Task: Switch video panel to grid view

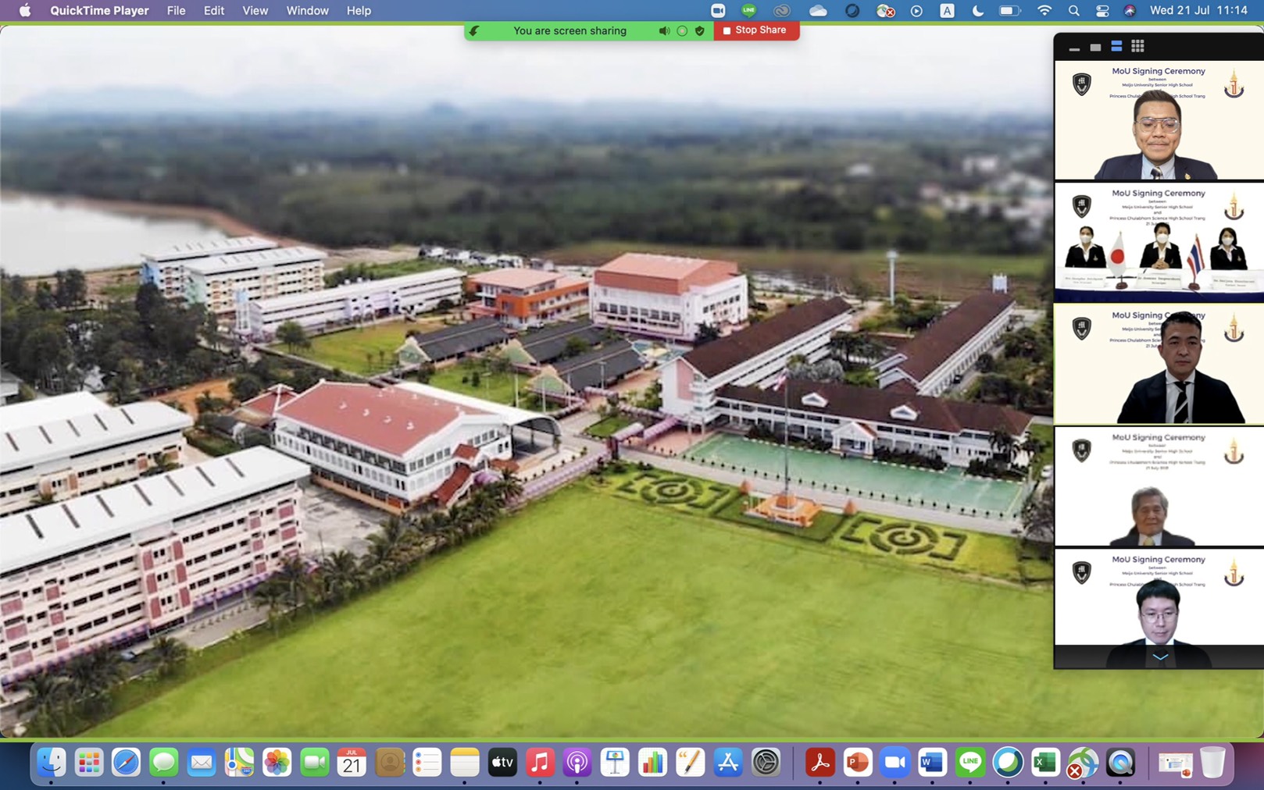Action: pos(1137,47)
